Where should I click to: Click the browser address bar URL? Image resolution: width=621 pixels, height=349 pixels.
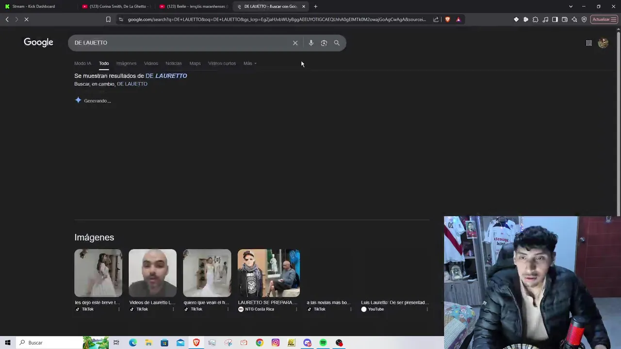[x=277, y=19]
